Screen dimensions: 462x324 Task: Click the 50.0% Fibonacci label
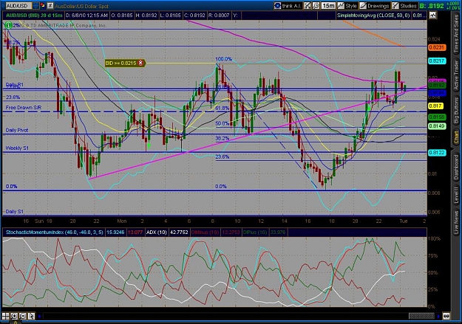pyautogui.click(x=222, y=123)
